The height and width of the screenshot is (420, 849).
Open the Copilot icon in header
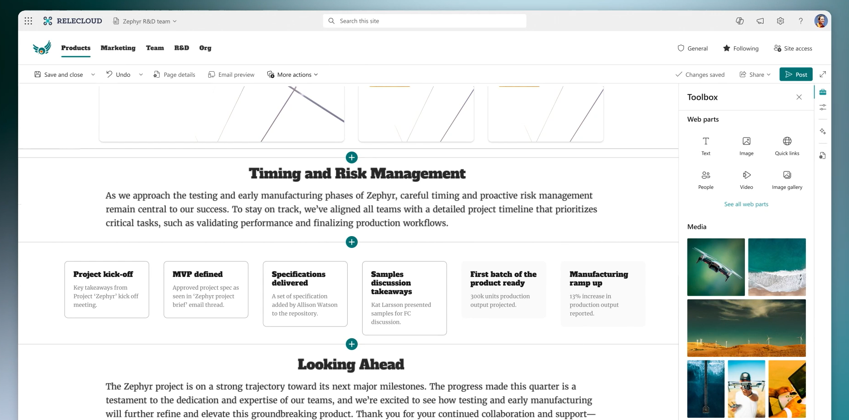(x=739, y=21)
